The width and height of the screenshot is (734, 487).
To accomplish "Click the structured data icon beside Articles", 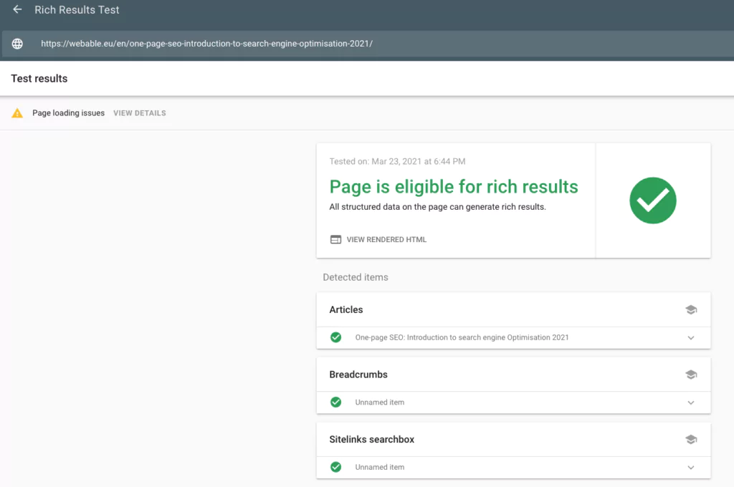I will (x=691, y=309).
